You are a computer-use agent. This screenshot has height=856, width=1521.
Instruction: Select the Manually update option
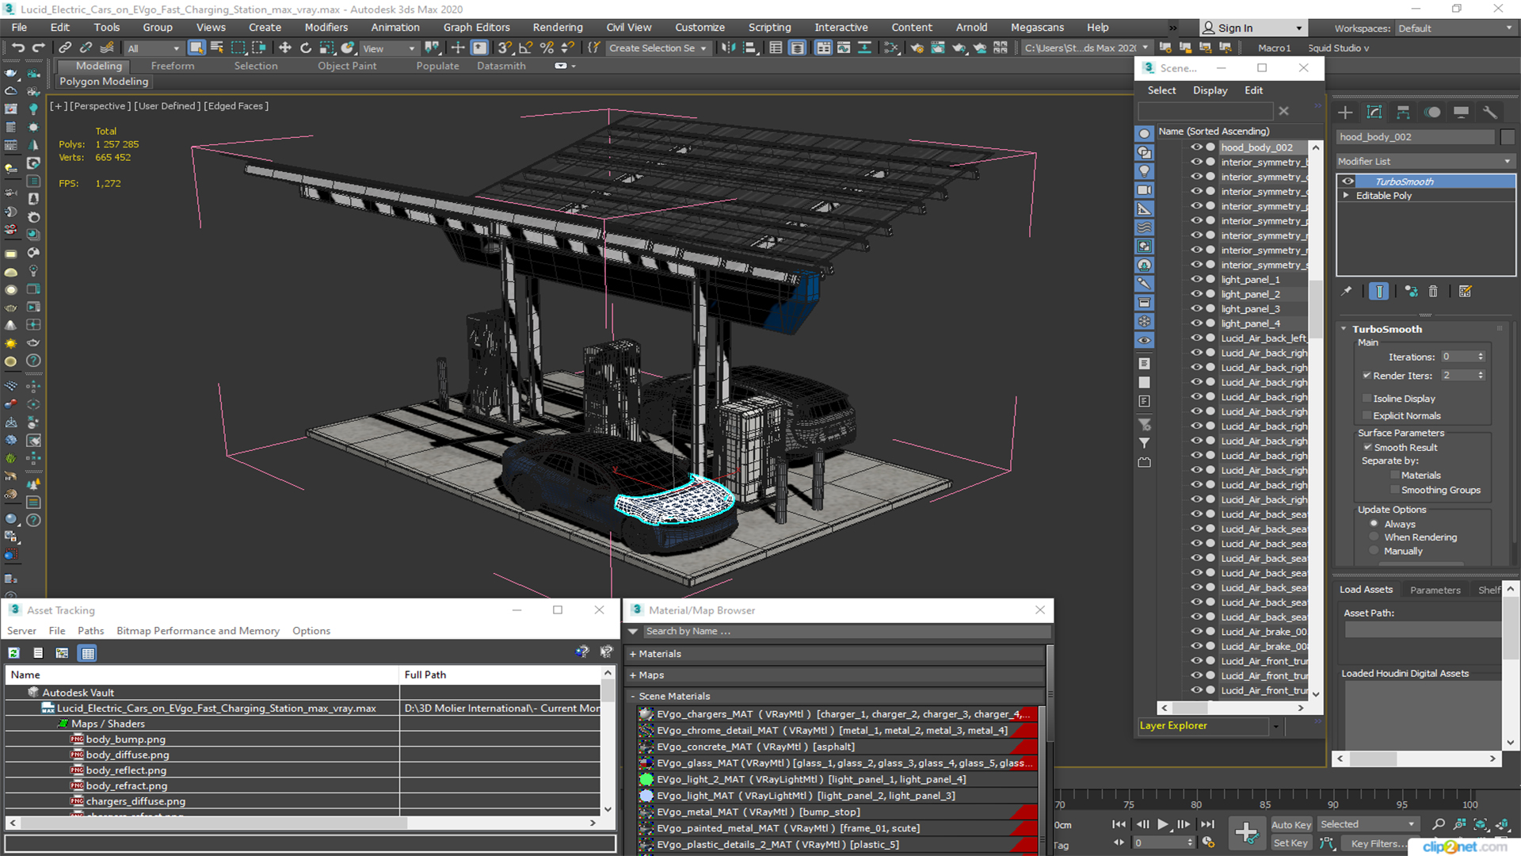1374,551
